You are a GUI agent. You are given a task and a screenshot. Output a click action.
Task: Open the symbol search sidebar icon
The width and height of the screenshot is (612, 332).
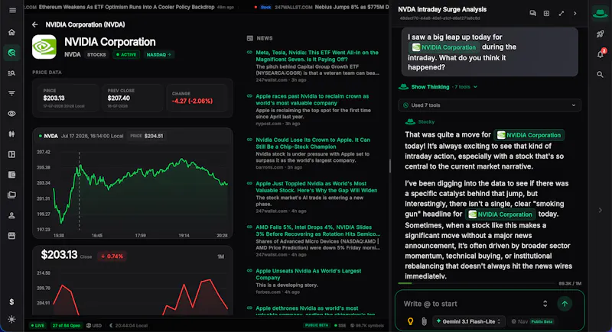coord(11,53)
